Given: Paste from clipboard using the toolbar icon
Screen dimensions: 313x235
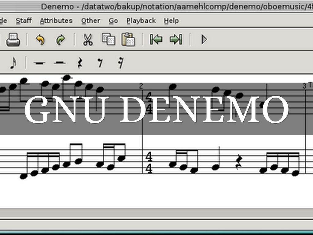Looking at the screenshot, I should [128, 39].
